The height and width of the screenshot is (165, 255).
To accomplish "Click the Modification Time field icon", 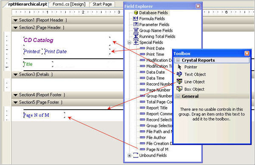I will 143,66.
